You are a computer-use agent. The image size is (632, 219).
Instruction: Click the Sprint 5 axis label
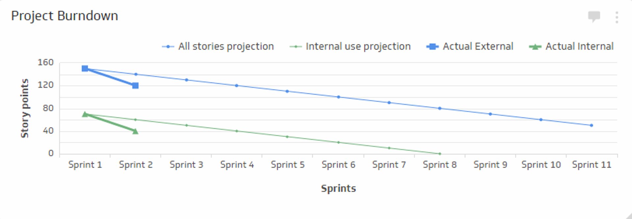coord(288,164)
